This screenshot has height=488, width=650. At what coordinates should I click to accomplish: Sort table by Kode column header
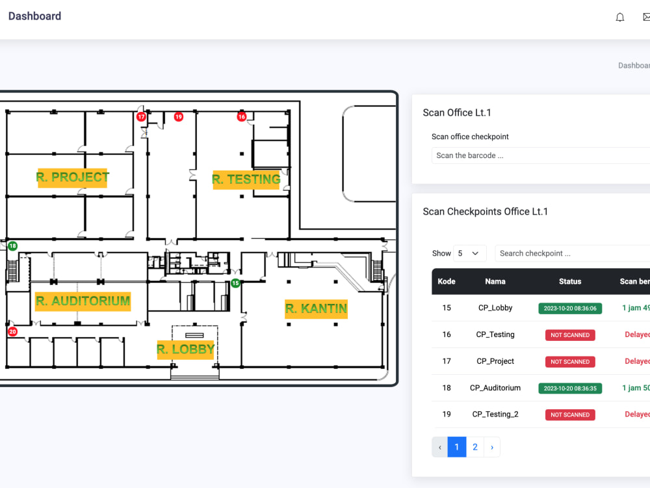pyautogui.click(x=447, y=281)
